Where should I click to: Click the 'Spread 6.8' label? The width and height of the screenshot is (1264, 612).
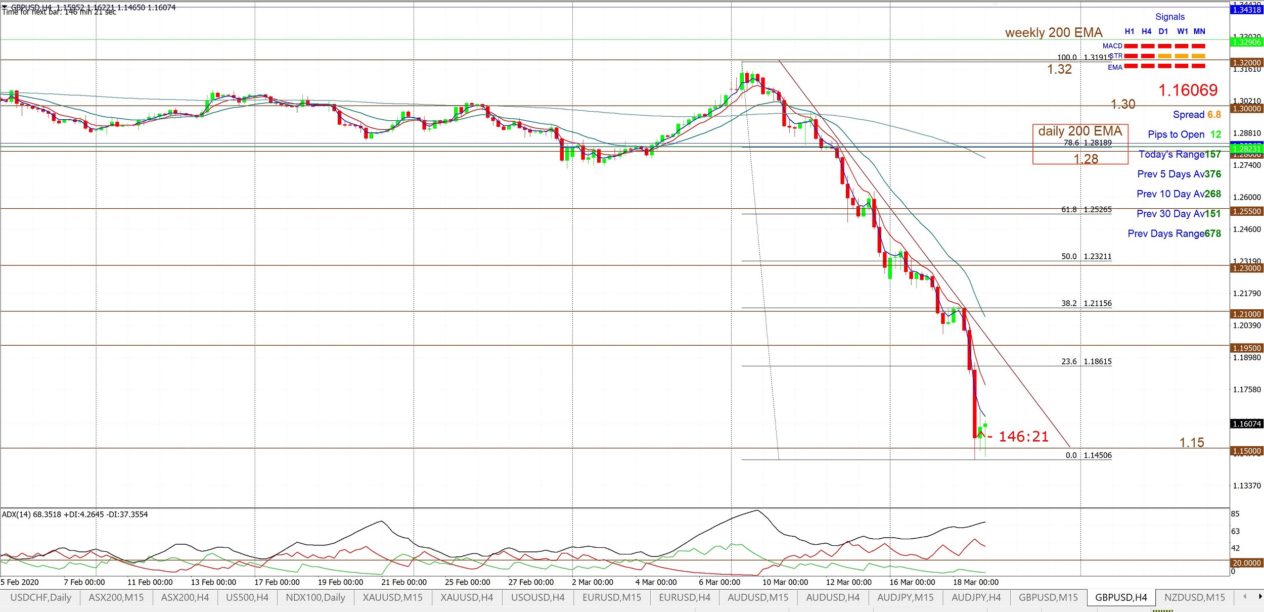pos(1197,115)
